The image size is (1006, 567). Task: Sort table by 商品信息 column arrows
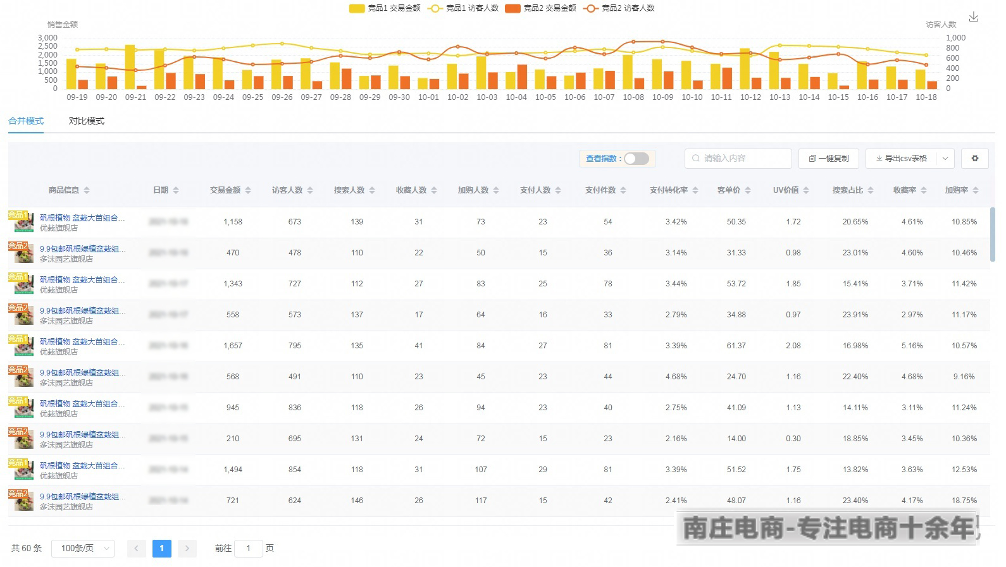click(x=87, y=190)
